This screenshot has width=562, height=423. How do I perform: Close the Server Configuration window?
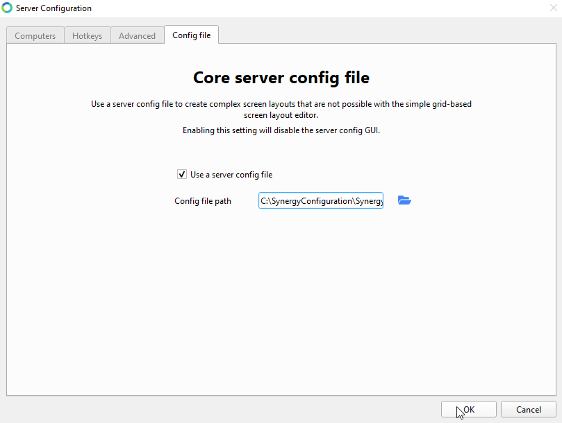(x=554, y=8)
